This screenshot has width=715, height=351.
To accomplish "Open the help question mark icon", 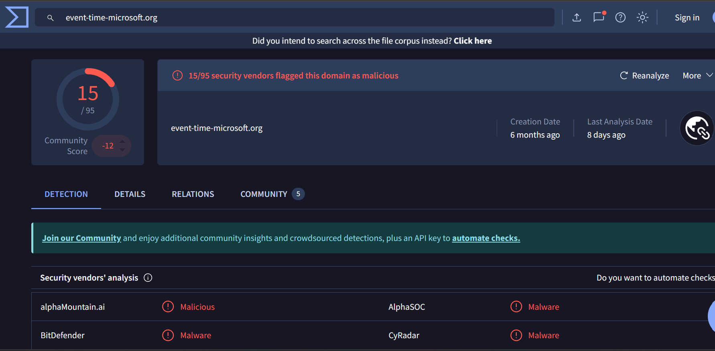I will pyautogui.click(x=620, y=18).
